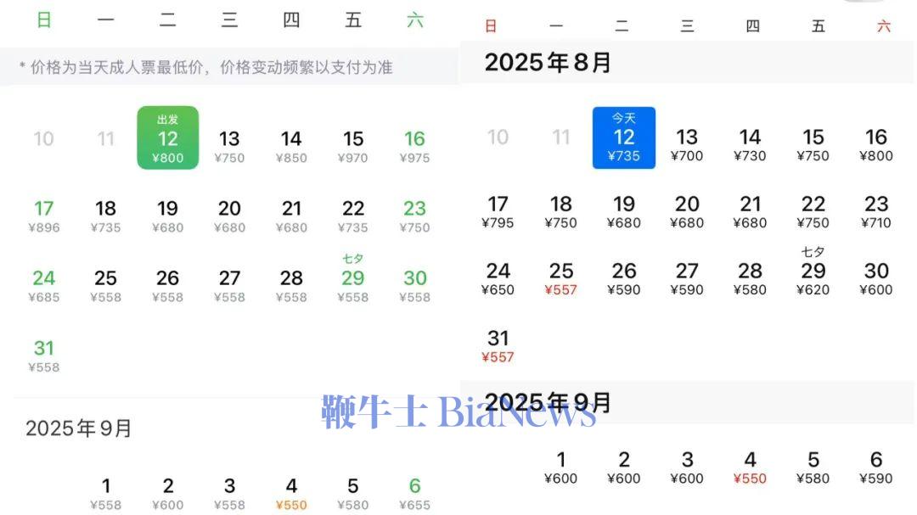
Task: Click the 2025年9月 header in green calendar
Action: point(78,428)
